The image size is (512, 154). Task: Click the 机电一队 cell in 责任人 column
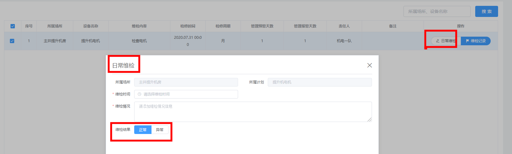pyautogui.click(x=344, y=41)
